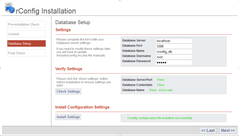The image size is (239, 136).
Task: Select the Database Setup step
Action: [26, 44]
